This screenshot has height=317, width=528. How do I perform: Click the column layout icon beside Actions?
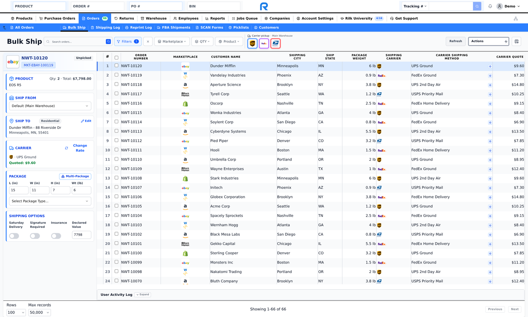pyautogui.click(x=517, y=42)
